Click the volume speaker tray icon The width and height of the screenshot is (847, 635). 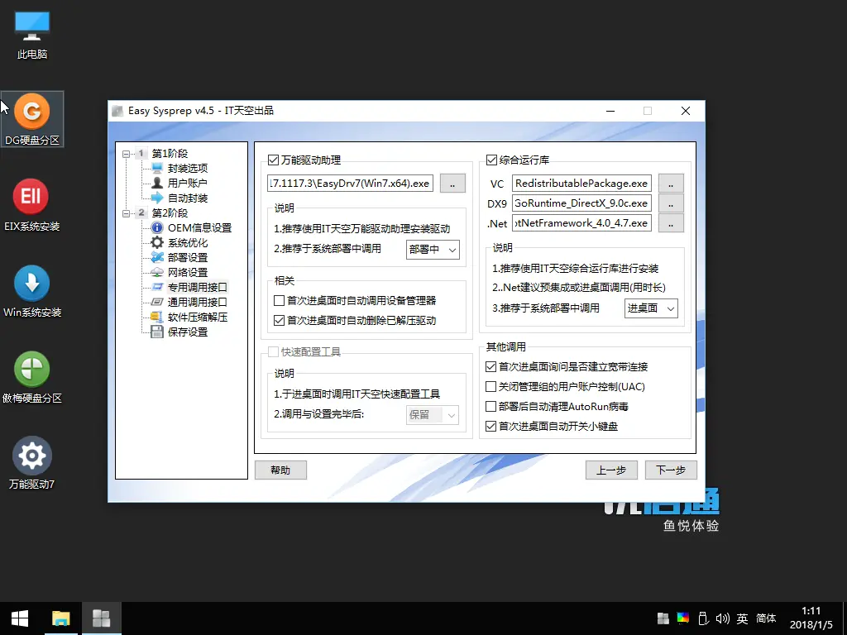[x=722, y=618]
